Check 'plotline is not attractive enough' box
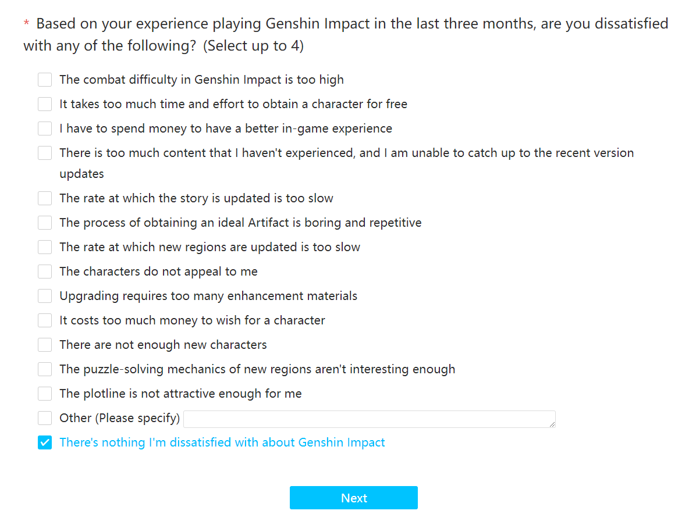 point(45,394)
